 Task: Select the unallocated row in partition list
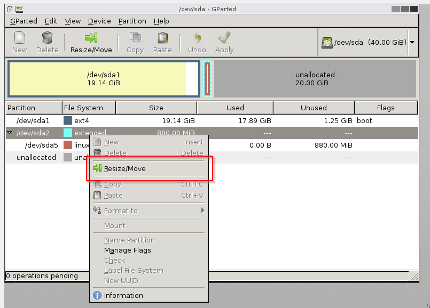tap(212, 157)
